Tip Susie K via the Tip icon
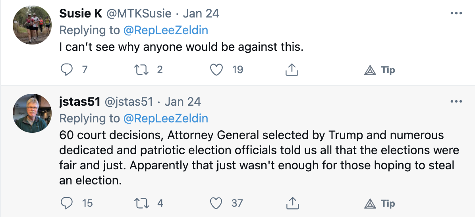The width and height of the screenshot is (475, 217). (x=370, y=70)
